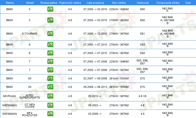The width and height of the screenshot is (196, 118).
Task: Select the AERO SUPERSPORTS model cell
Action: click(x=30, y=96)
